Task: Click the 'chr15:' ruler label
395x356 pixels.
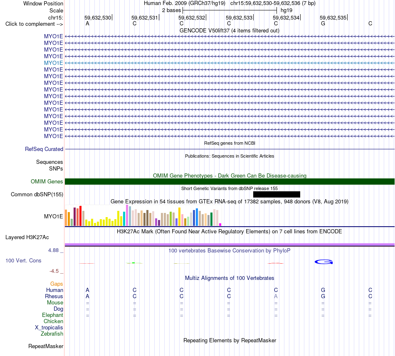Action: pyautogui.click(x=55, y=17)
